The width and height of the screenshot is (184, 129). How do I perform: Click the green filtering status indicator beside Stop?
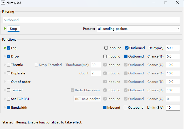[x=5, y=28]
